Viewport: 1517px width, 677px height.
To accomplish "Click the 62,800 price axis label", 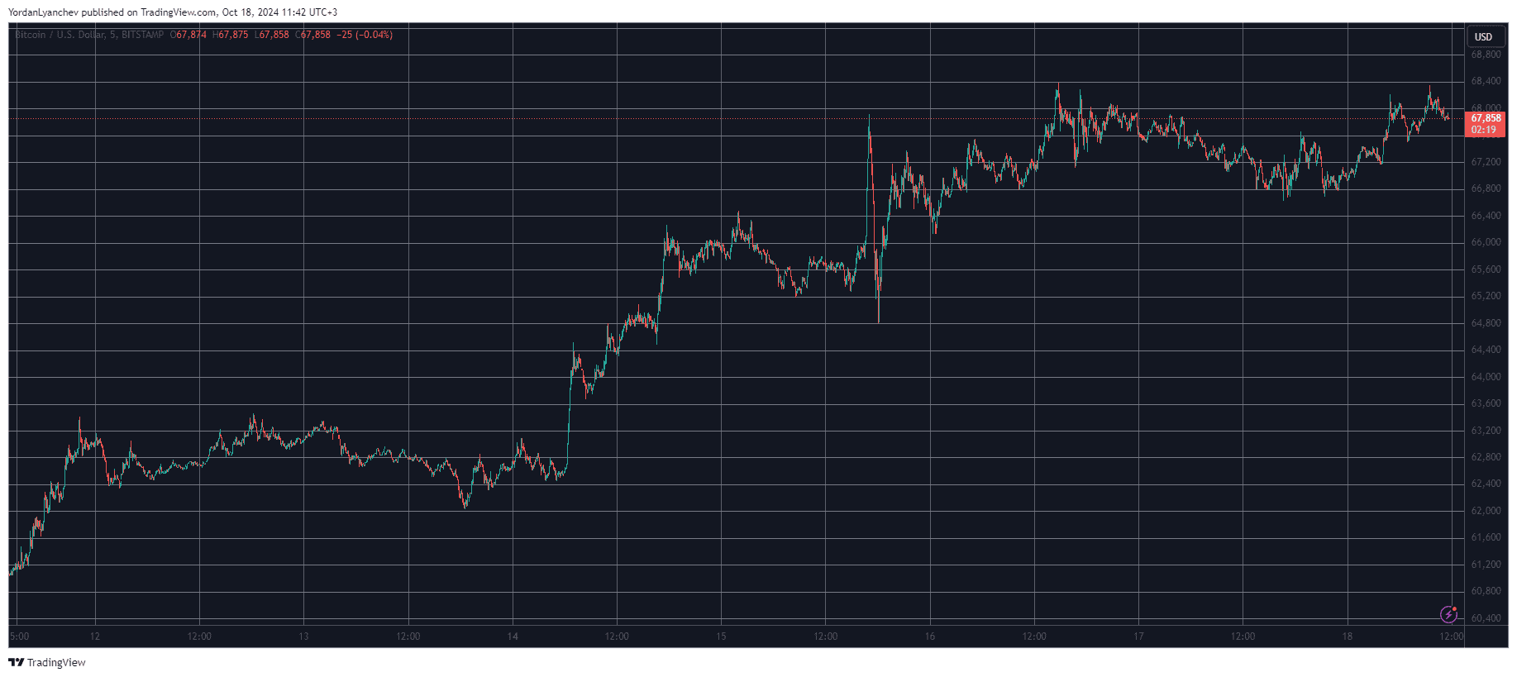I will pos(1486,457).
